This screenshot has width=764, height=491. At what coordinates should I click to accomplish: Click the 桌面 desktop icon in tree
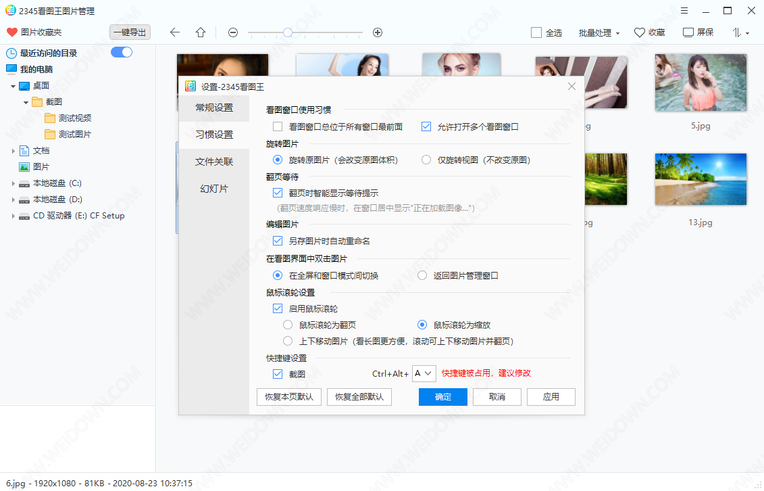[x=24, y=86]
